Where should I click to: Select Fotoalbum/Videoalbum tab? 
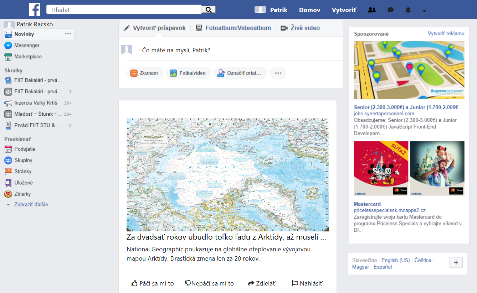pos(234,28)
